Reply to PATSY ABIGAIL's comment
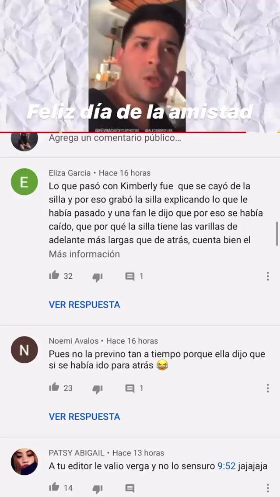The width and height of the screenshot is (280, 497). tap(129, 488)
